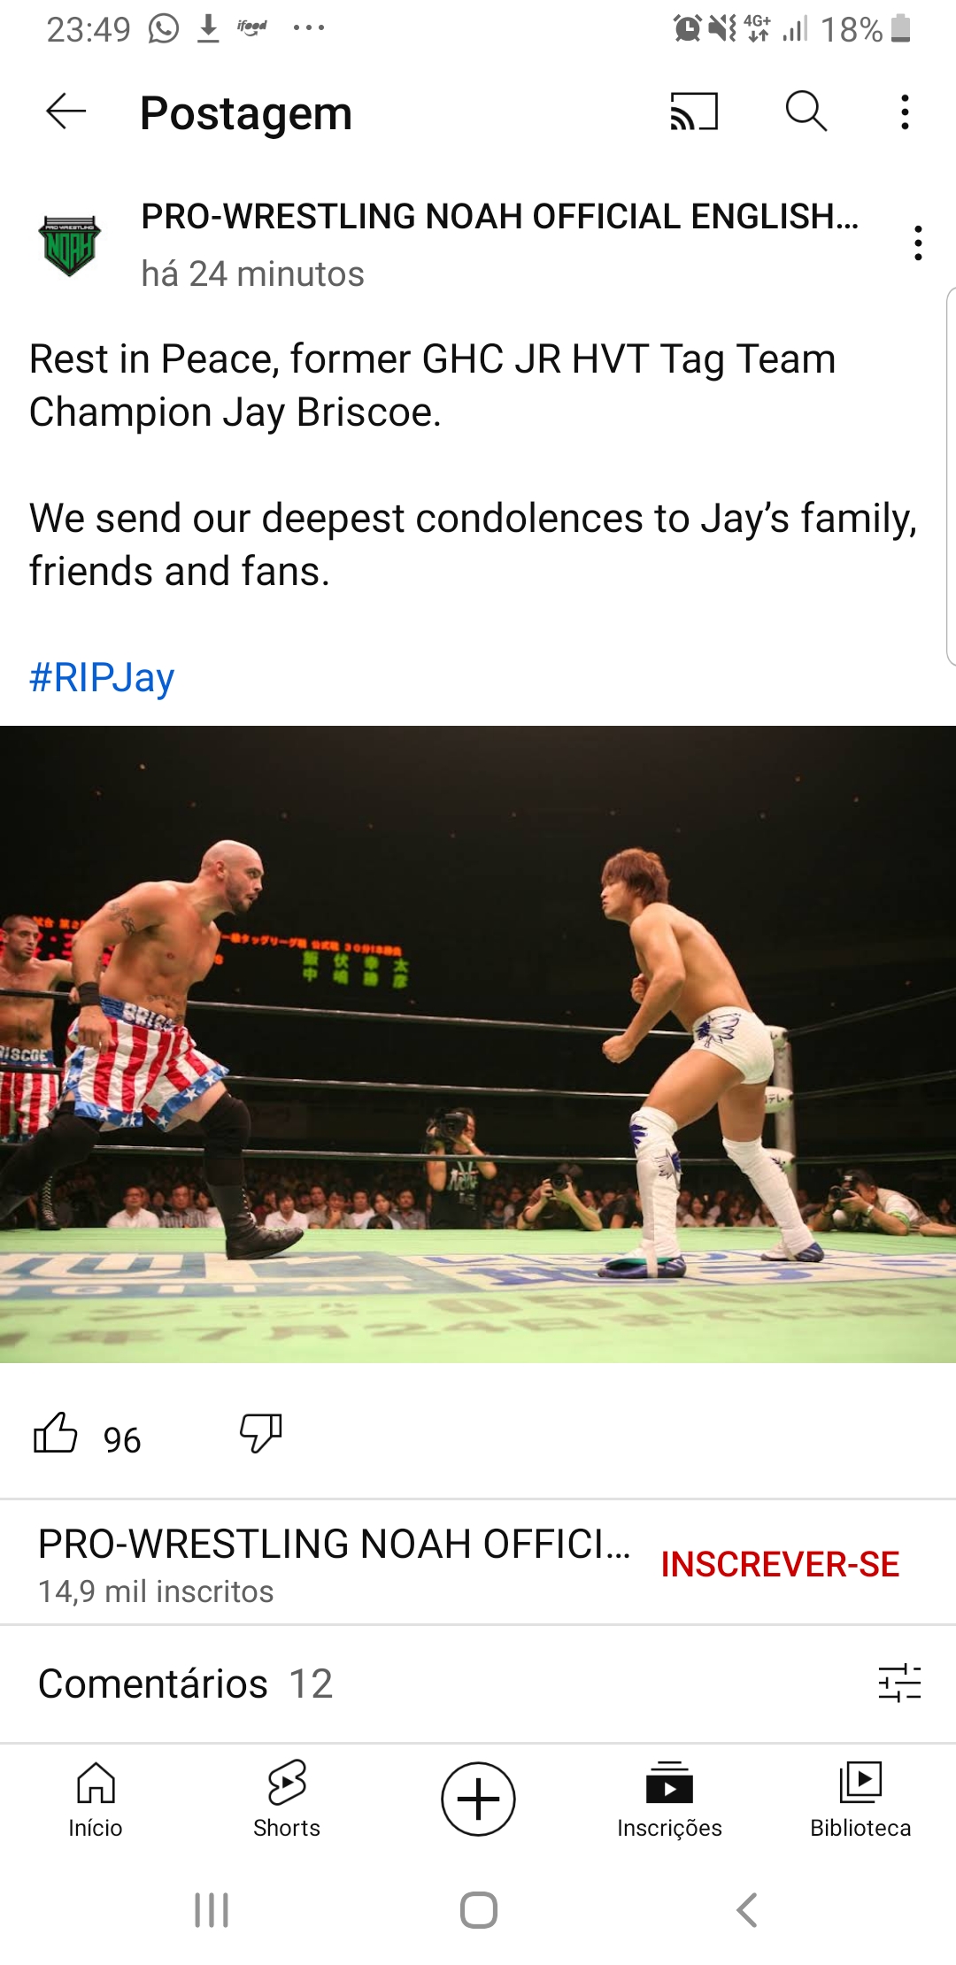956x1965 pixels.
Task: Go to the Início tab
Action: pos(96,1799)
